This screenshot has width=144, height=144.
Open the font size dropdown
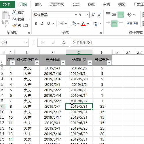click(x=87, y=15)
